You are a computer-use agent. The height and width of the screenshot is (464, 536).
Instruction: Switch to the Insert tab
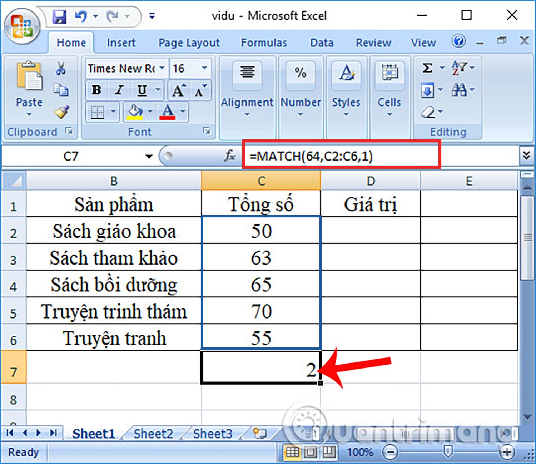tap(121, 43)
